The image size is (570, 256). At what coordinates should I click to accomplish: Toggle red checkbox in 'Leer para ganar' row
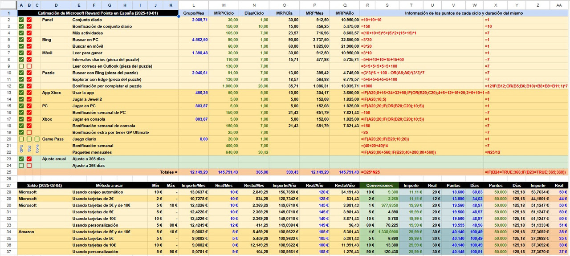click(29, 53)
